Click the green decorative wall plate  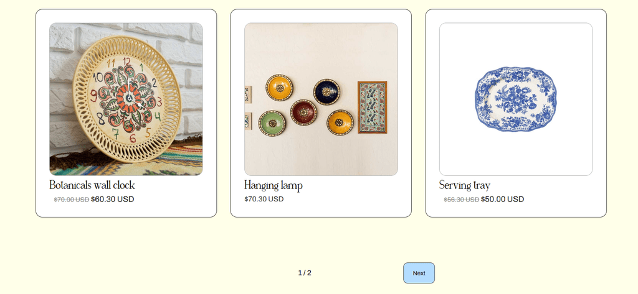(x=272, y=123)
